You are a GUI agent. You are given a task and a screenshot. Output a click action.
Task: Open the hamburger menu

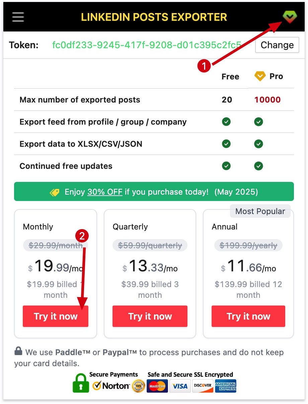(18, 17)
